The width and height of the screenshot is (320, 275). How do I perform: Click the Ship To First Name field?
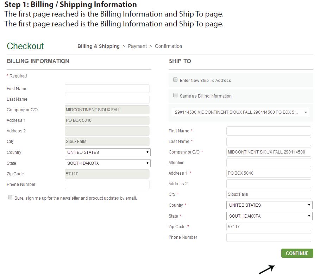click(269, 131)
